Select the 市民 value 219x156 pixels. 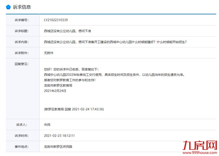(x=47, y=125)
